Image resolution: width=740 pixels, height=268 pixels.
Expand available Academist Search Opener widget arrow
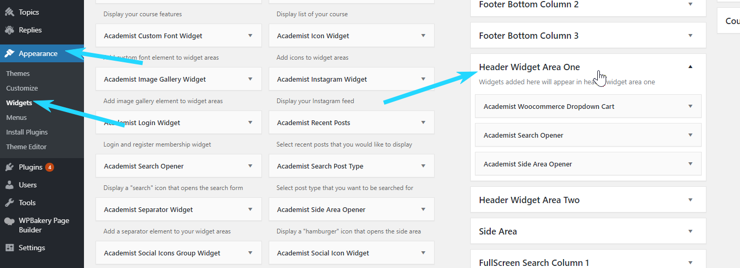tap(250, 166)
